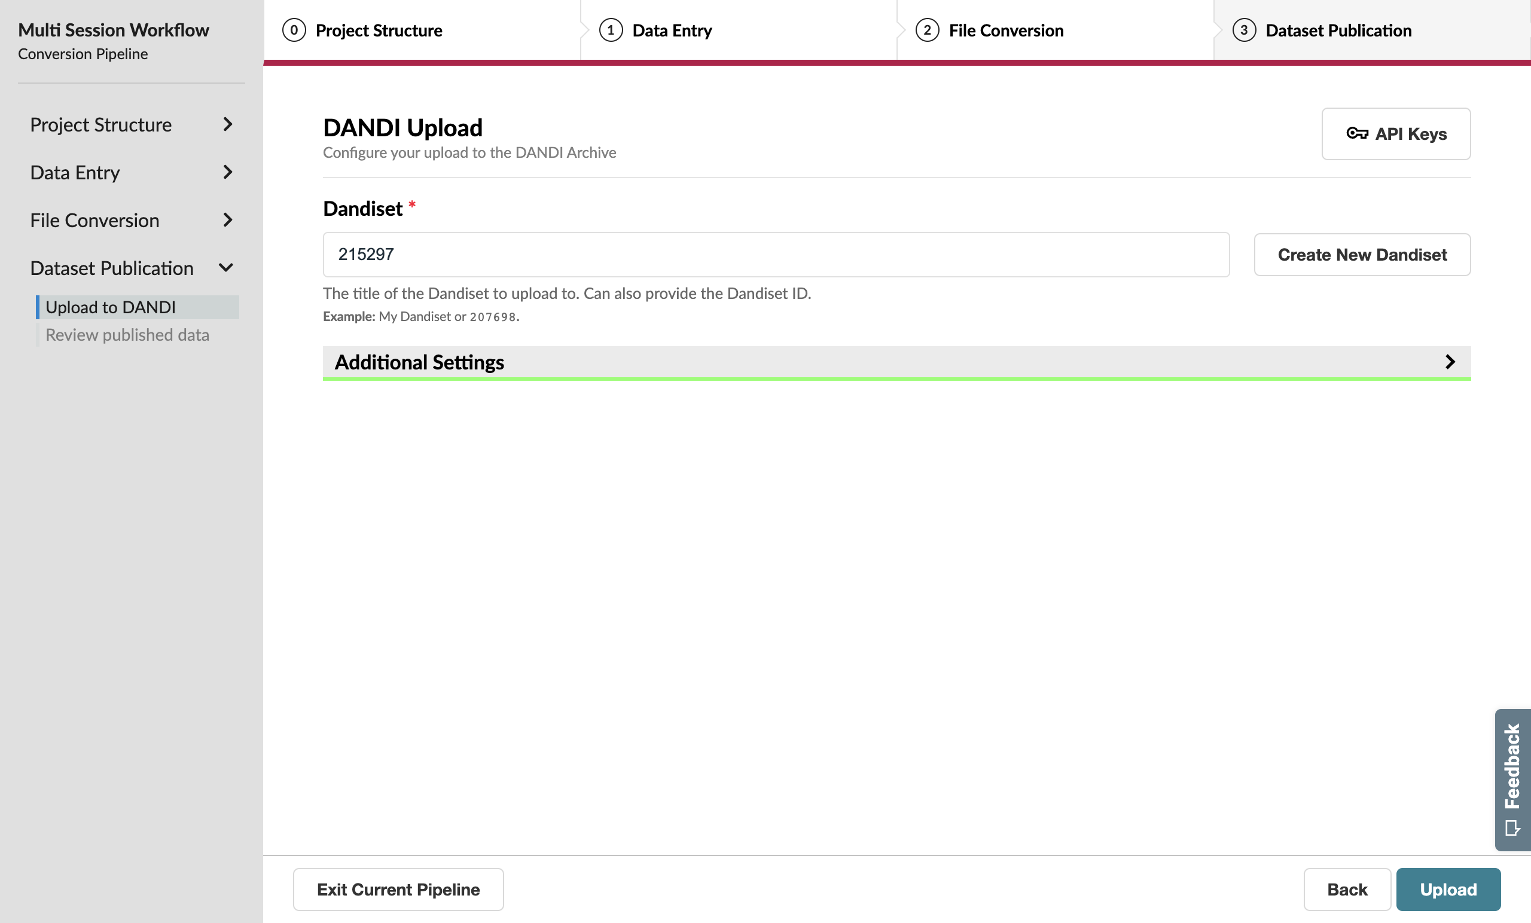Switch to File Conversion step tab
Image resolution: width=1531 pixels, height=923 pixels.
1055,30
